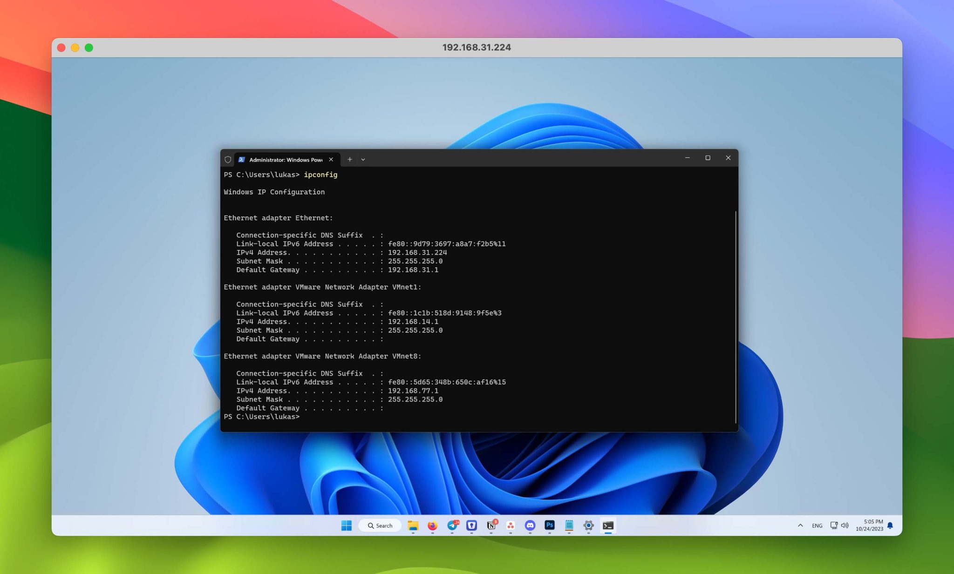Open Photoshop from the taskbar
954x574 pixels.
tap(550, 526)
